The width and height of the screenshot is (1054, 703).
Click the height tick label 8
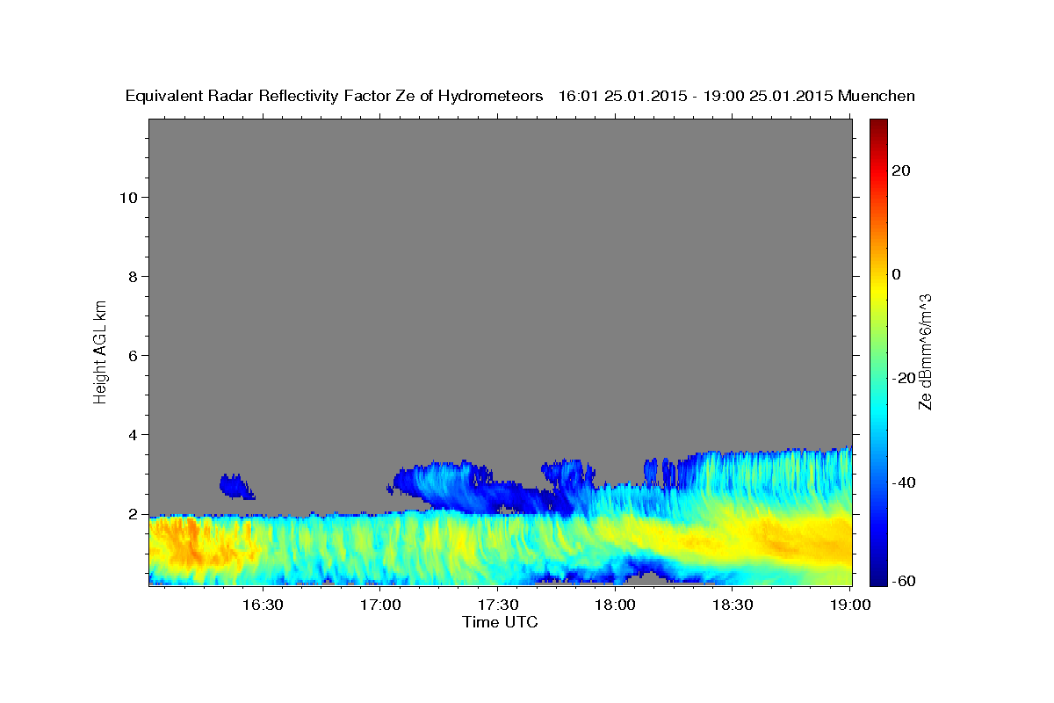pos(134,276)
